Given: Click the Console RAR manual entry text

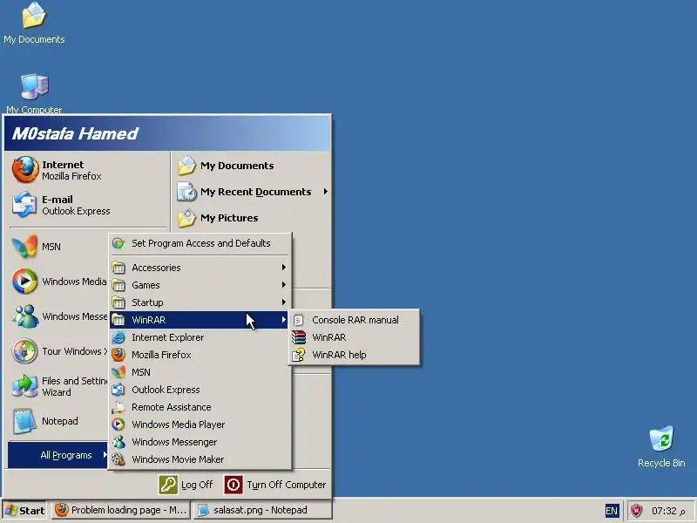Looking at the screenshot, I should [x=355, y=320].
